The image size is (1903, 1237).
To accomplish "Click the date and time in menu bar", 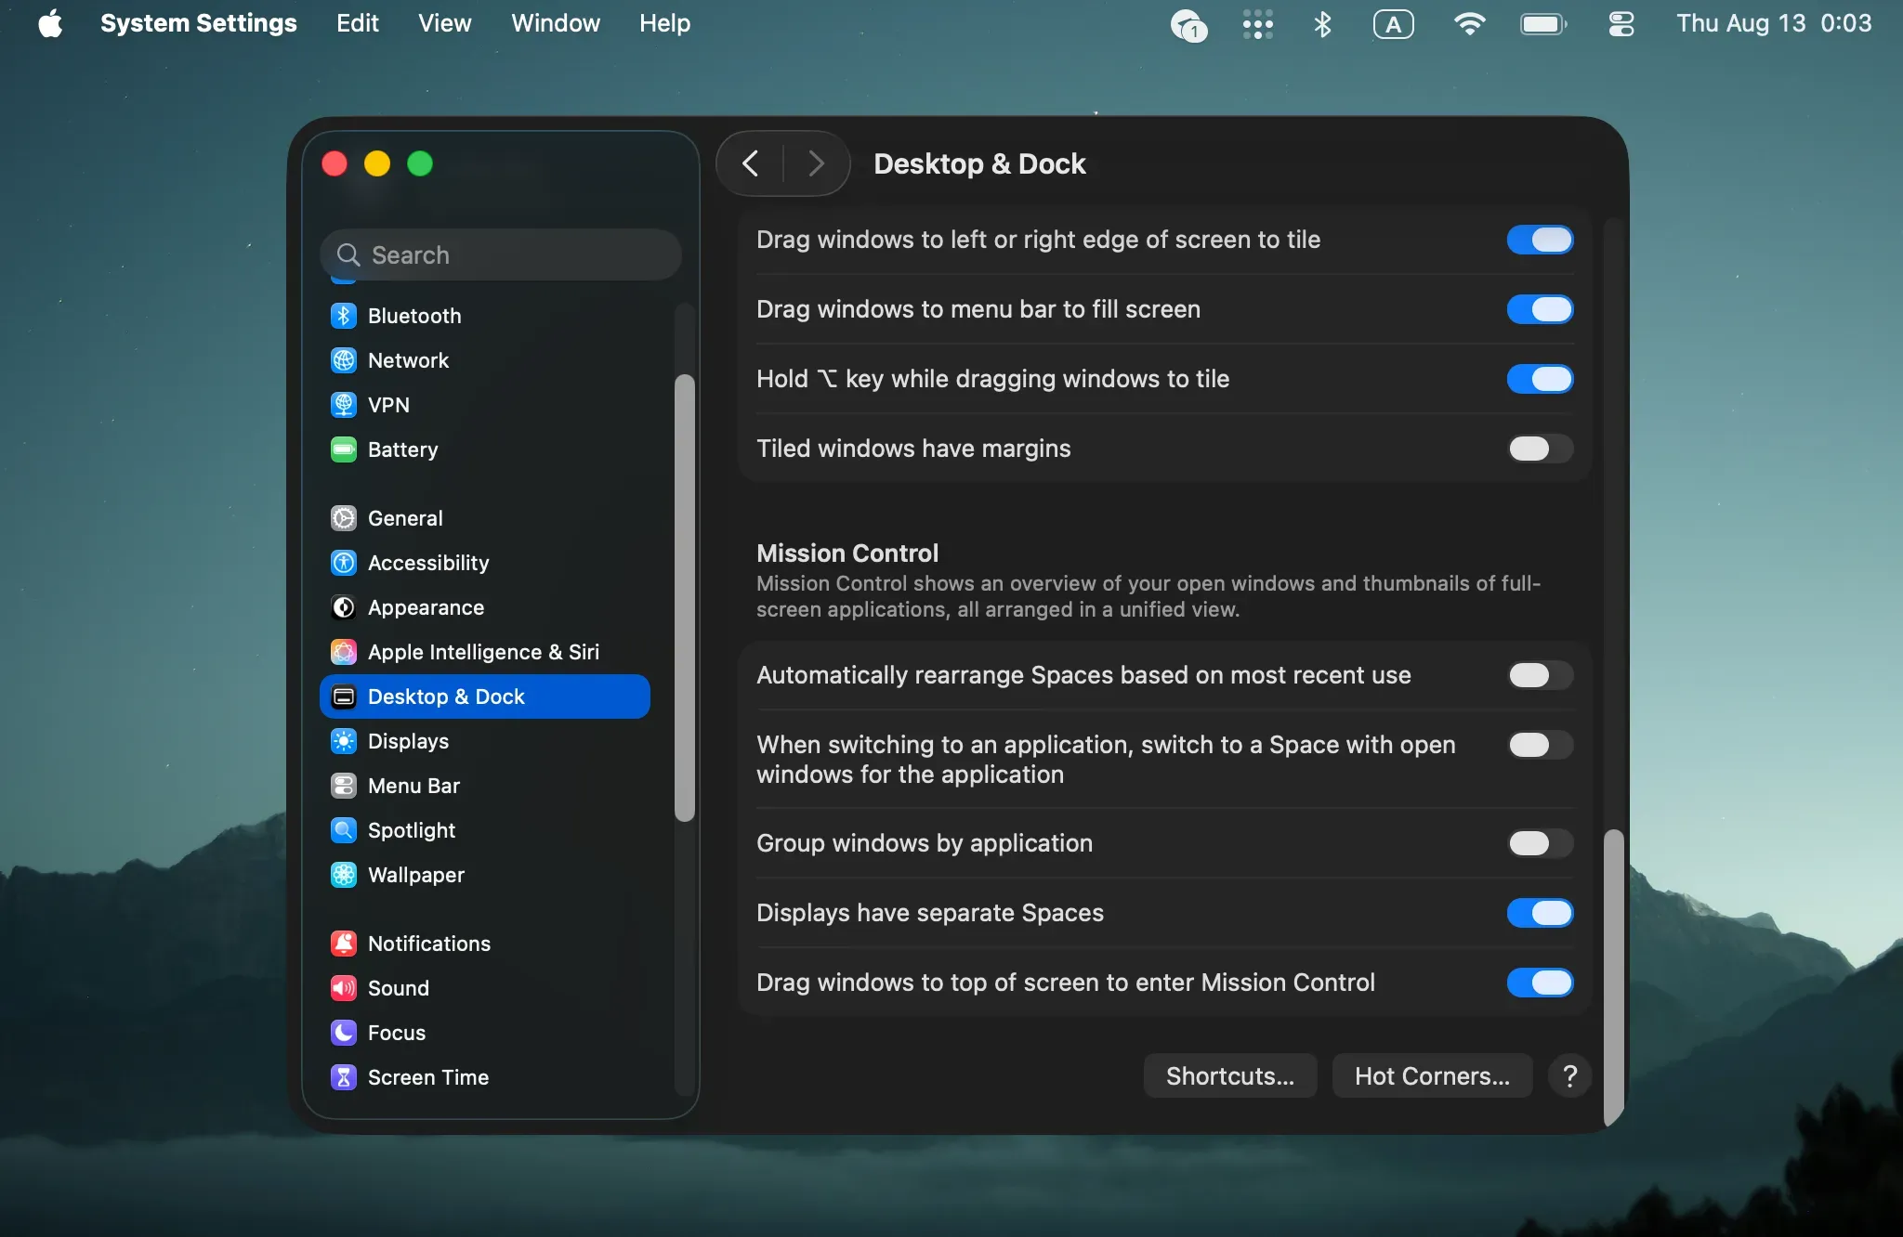I will (1774, 23).
